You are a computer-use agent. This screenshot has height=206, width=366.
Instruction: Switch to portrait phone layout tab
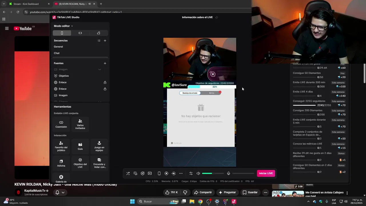62,33
